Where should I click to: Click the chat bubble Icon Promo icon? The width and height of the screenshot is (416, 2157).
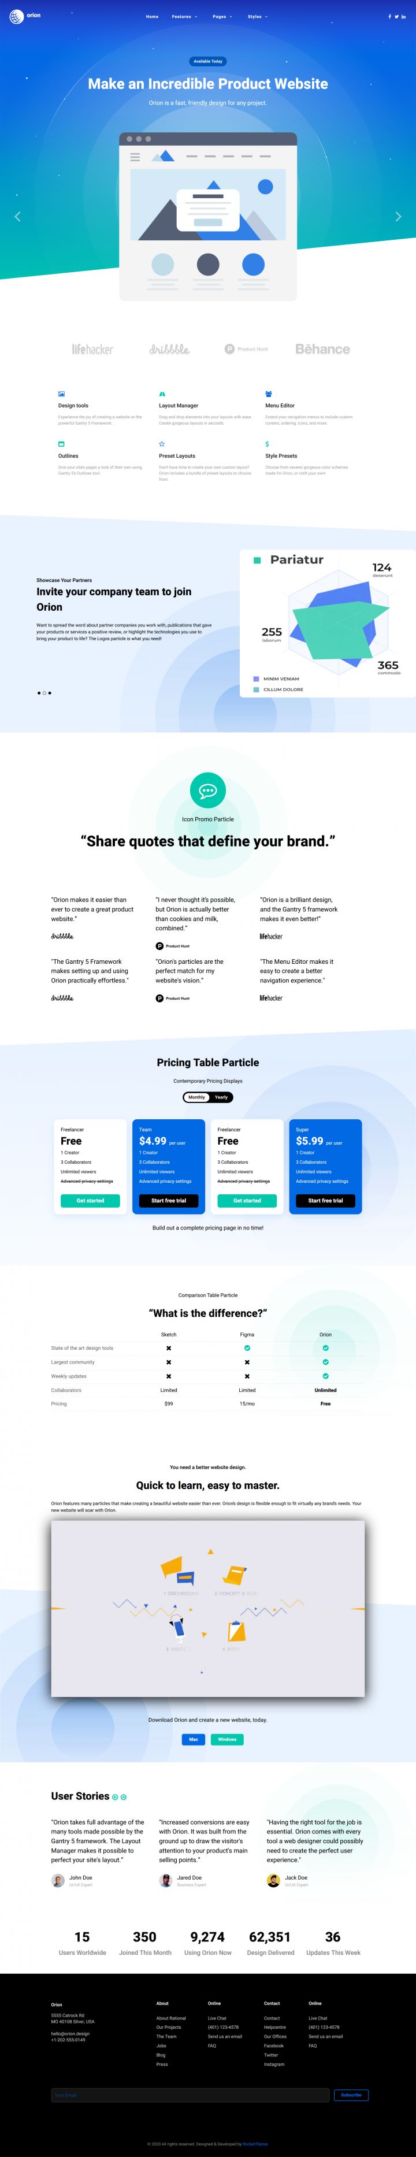pyautogui.click(x=207, y=790)
